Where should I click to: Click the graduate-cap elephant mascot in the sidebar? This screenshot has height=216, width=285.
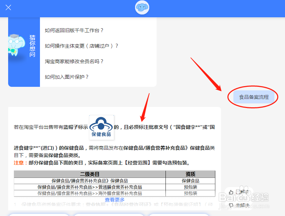pos(16,43)
